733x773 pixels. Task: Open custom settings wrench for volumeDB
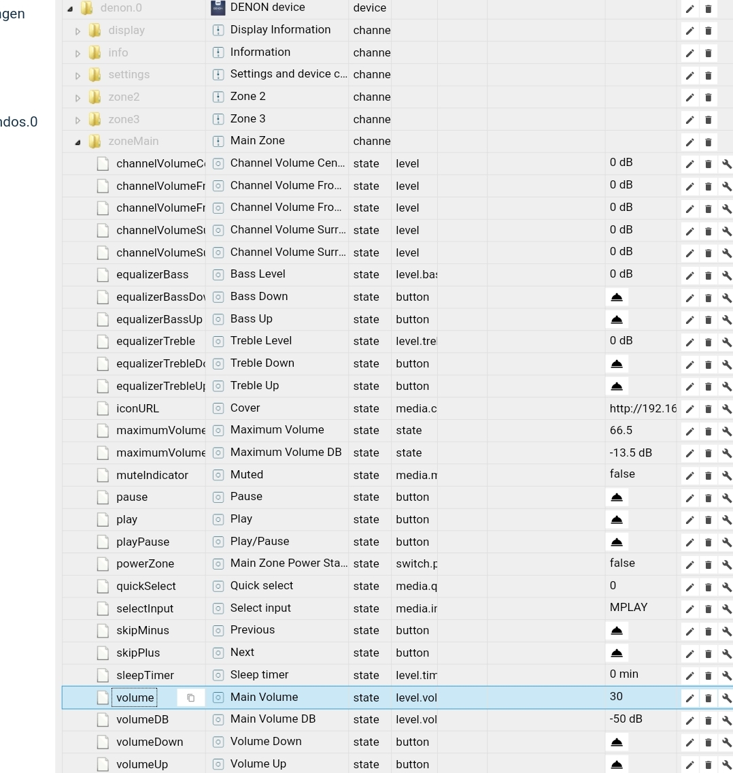click(x=726, y=720)
